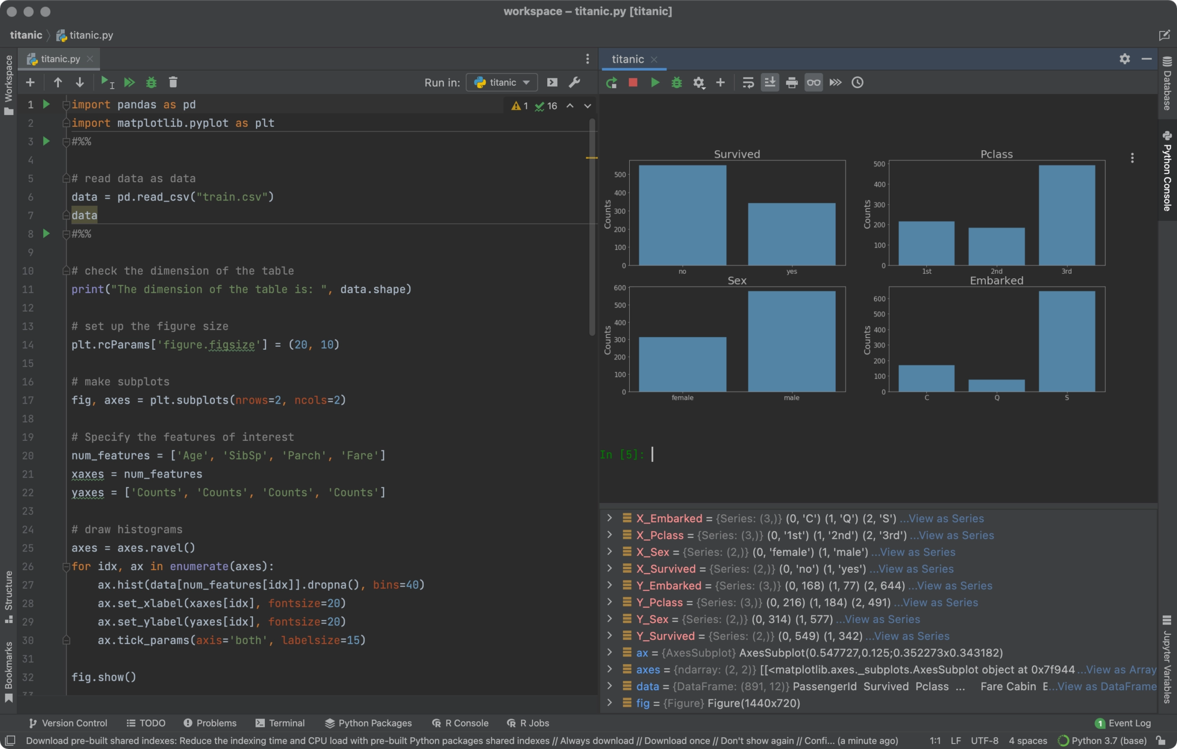Expand the fig Figure variable
Image resolution: width=1177 pixels, height=749 pixels.
pos(610,702)
